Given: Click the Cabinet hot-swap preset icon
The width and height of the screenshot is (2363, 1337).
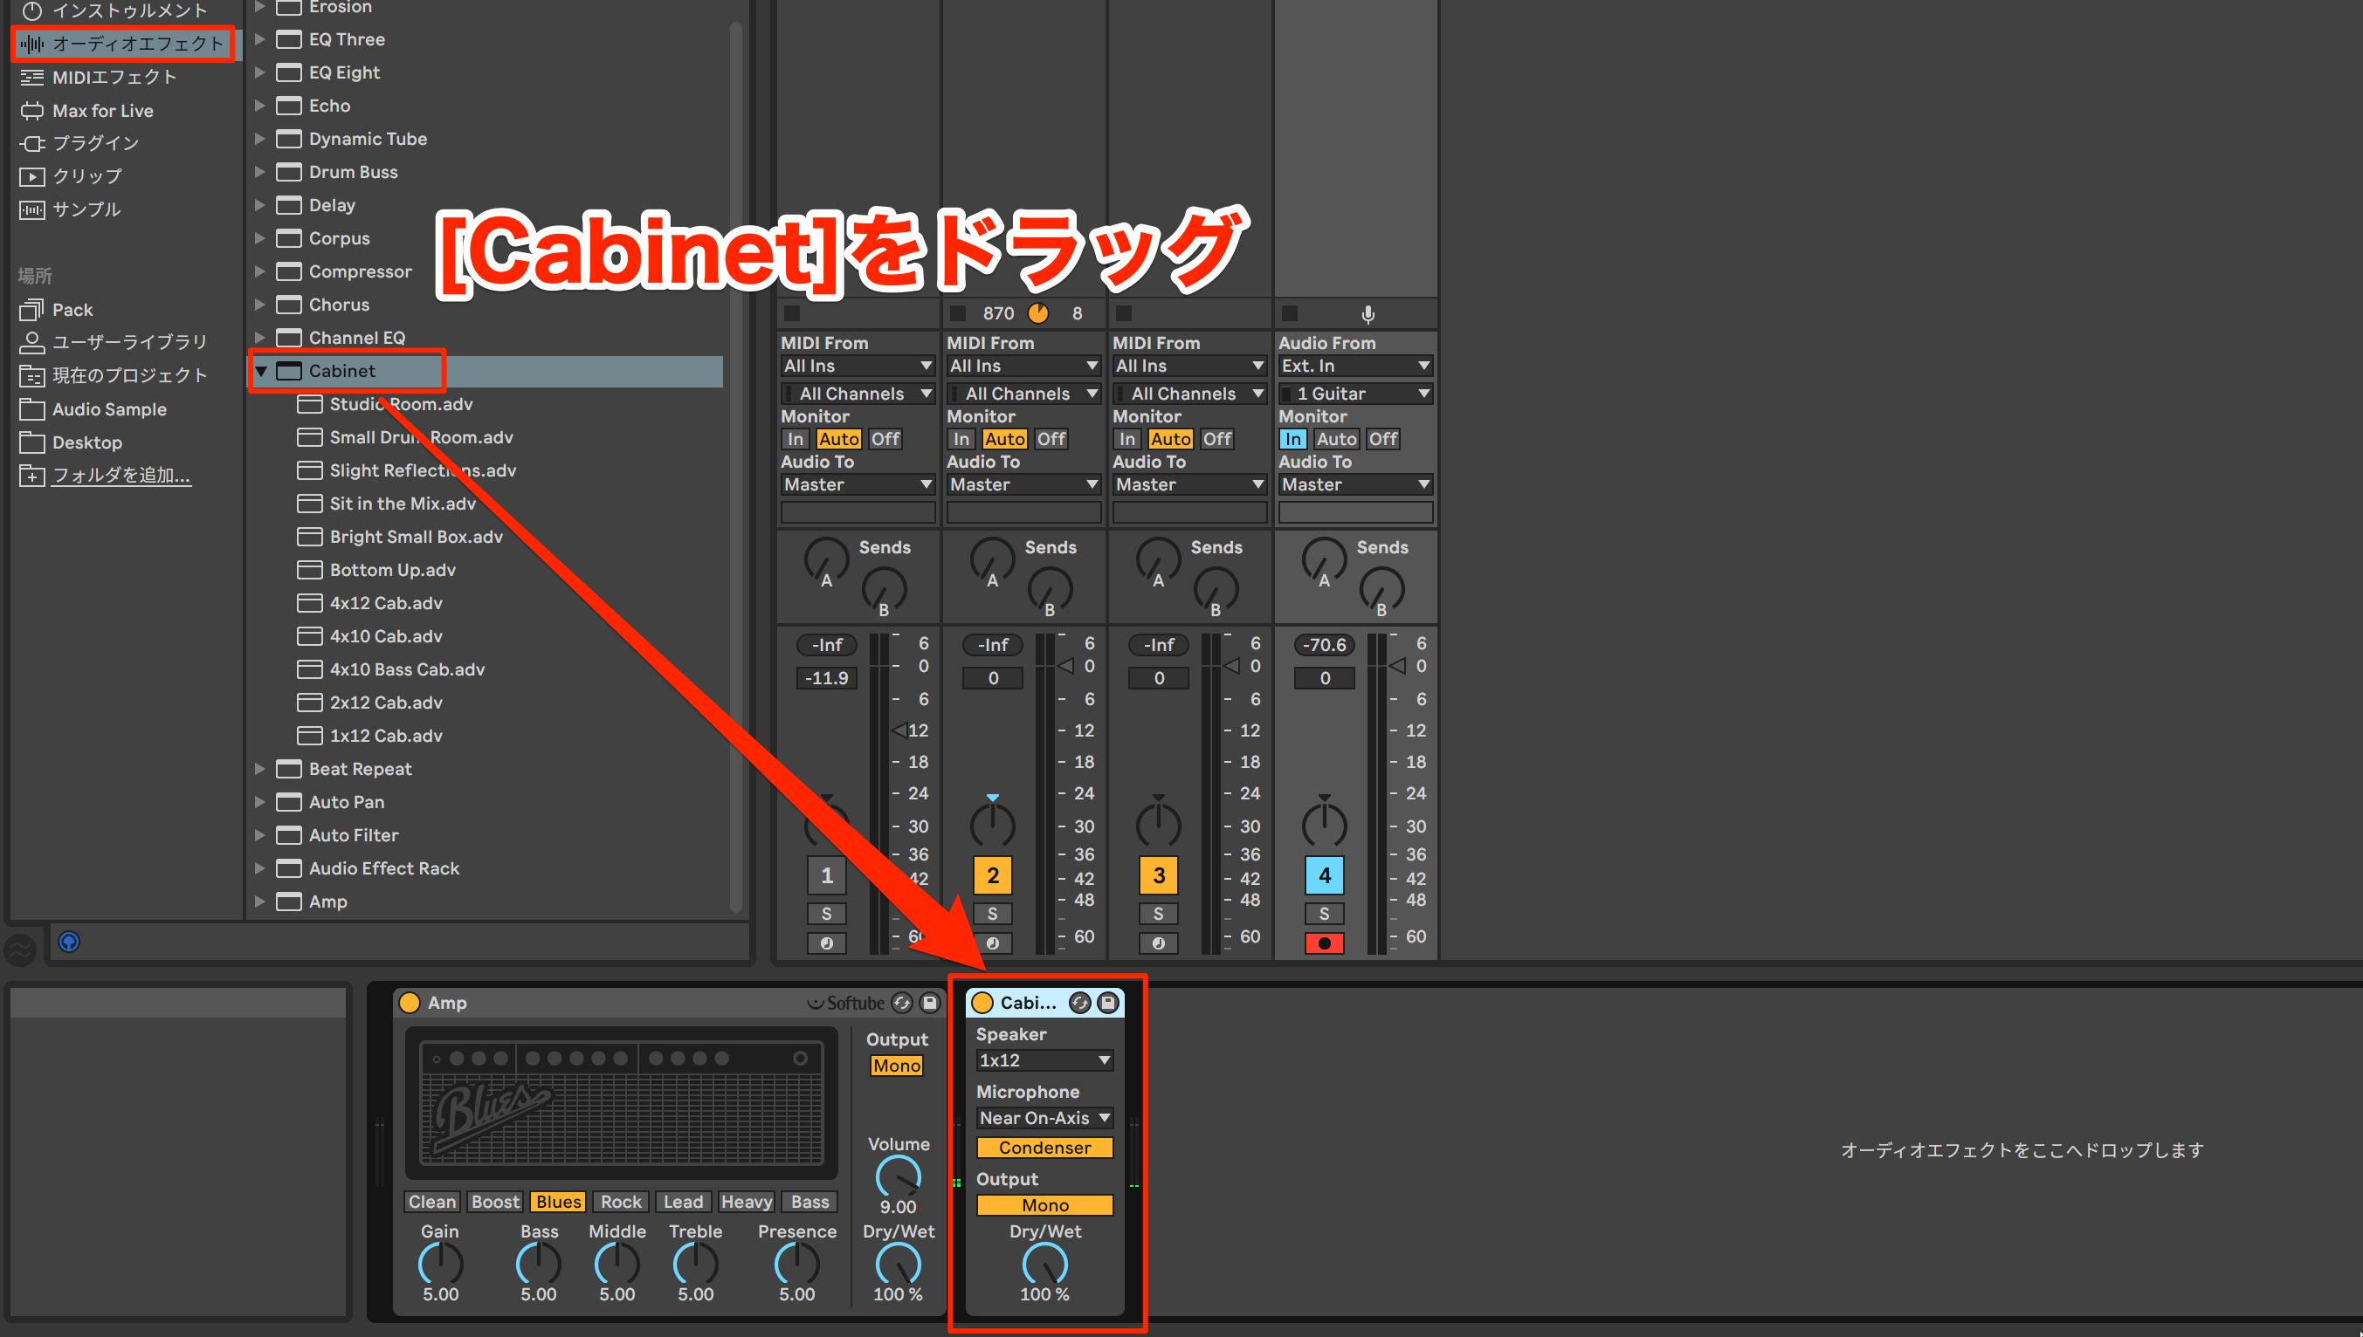Looking at the screenshot, I should pyautogui.click(x=1080, y=1003).
